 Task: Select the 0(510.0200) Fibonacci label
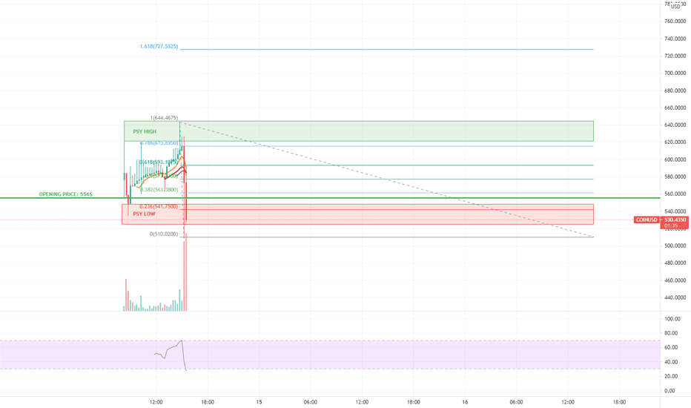[x=164, y=234]
